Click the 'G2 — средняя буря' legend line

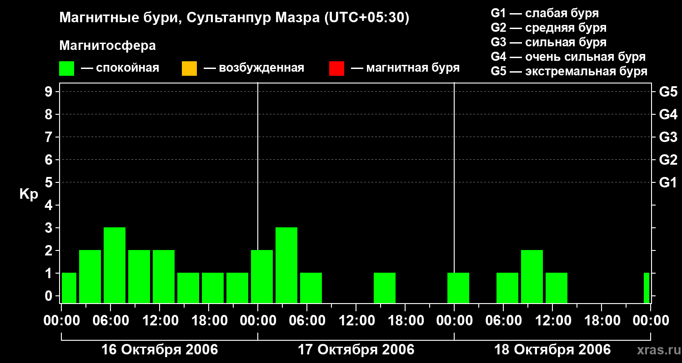coord(548,28)
